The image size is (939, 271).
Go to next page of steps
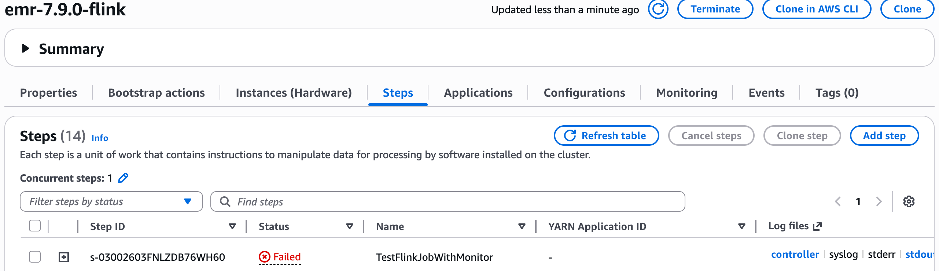(879, 201)
